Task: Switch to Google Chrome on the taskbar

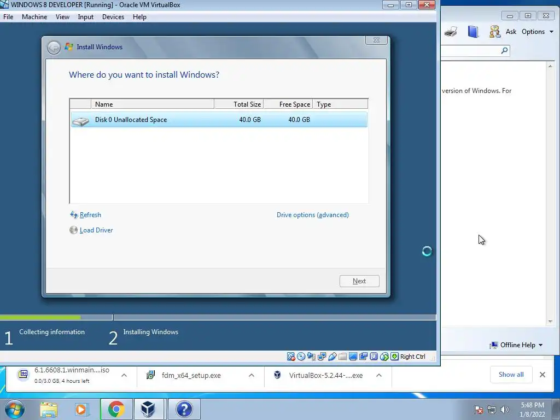Action: (x=116, y=409)
